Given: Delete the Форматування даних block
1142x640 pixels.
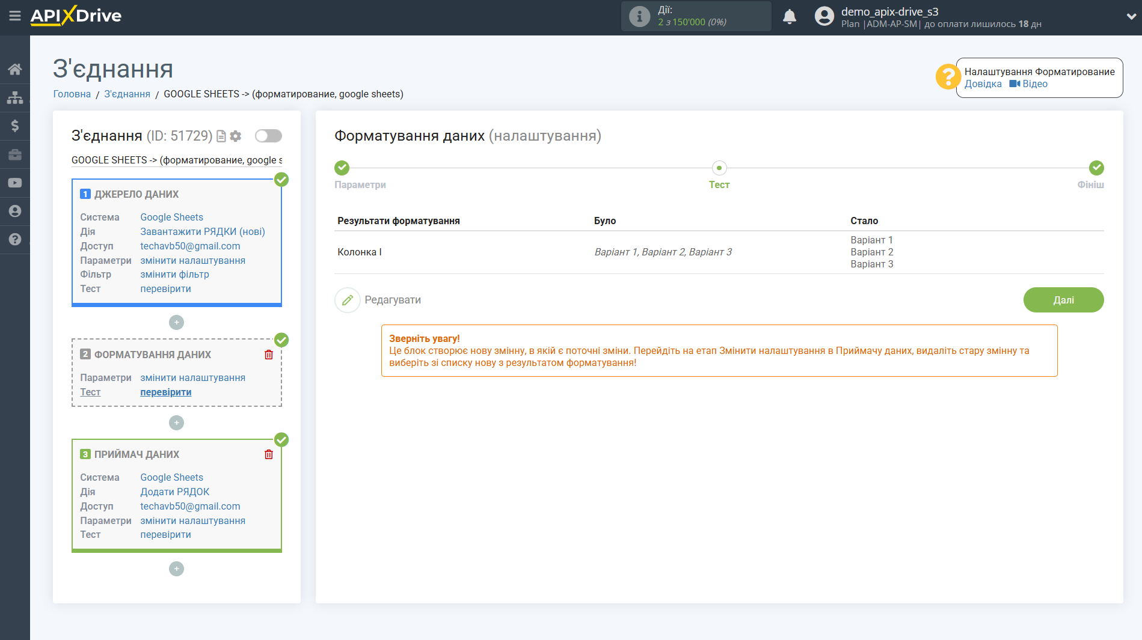Looking at the screenshot, I should coord(269,355).
